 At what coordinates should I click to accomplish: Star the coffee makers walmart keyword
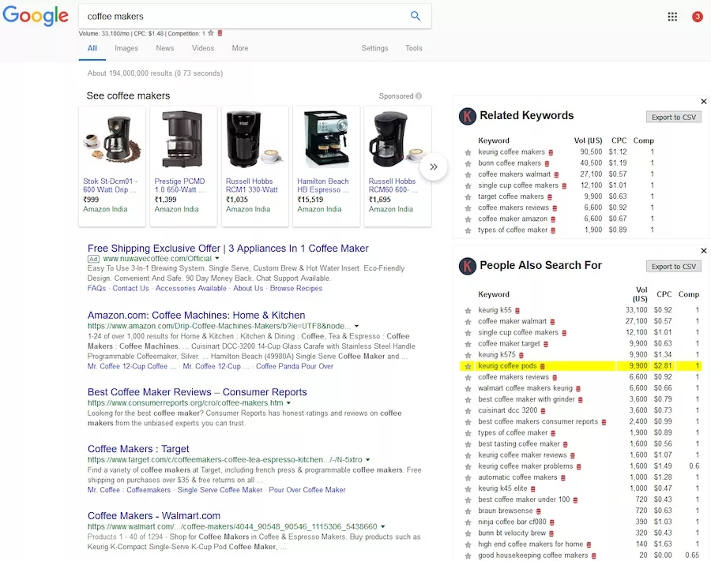(x=468, y=175)
